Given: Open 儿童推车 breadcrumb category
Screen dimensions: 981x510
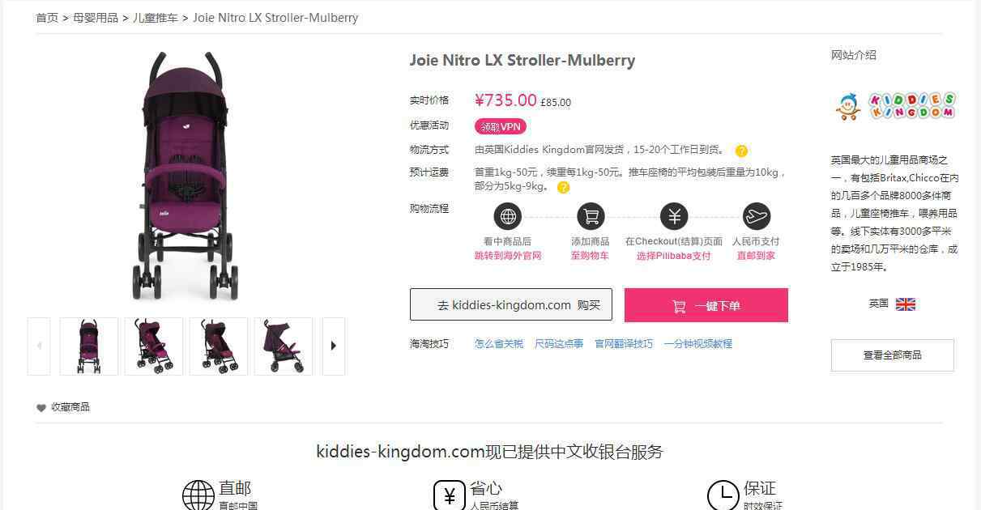Looking at the screenshot, I should click(156, 17).
